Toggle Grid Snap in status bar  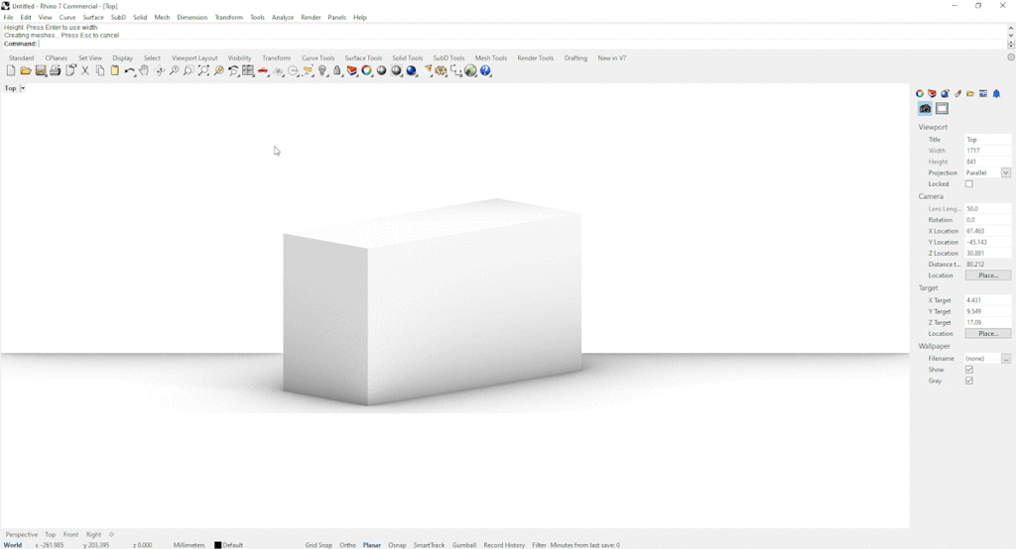click(x=318, y=545)
